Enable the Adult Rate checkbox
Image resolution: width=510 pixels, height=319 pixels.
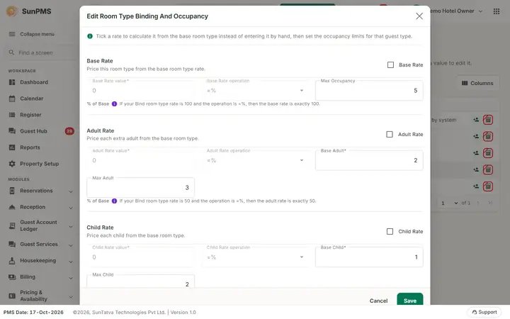pos(390,134)
